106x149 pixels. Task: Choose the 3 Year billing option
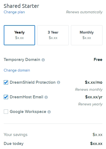pos(53,35)
